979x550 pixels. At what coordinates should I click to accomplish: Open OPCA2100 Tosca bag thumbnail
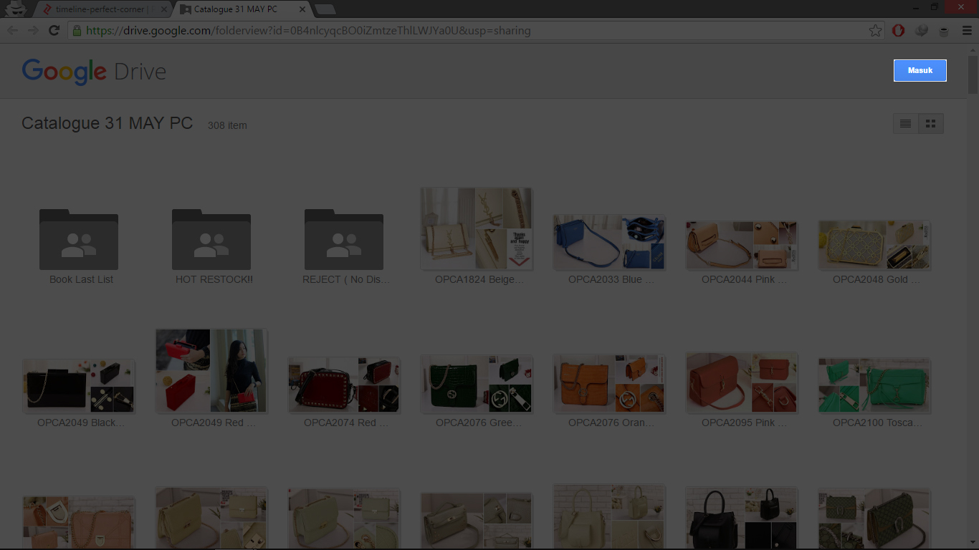(874, 385)
